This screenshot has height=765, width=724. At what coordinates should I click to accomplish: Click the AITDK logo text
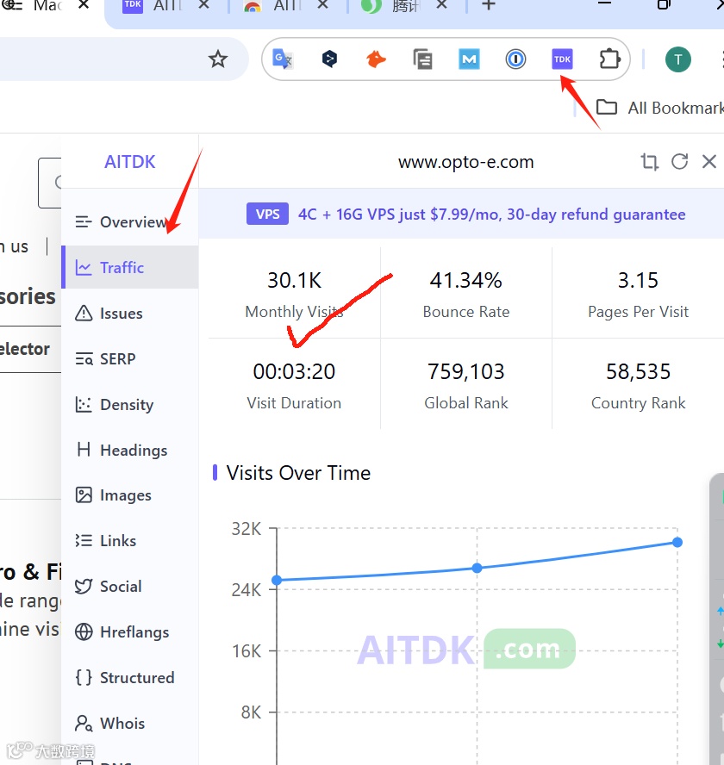tap(130, 162)
